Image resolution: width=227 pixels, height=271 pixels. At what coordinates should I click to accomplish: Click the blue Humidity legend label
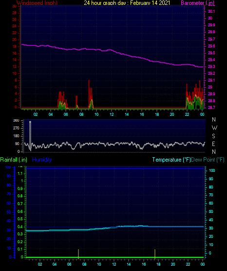(x=42, y=160)
